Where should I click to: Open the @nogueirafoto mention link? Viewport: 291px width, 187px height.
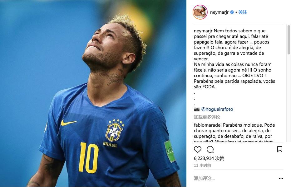tap(217, 109)
